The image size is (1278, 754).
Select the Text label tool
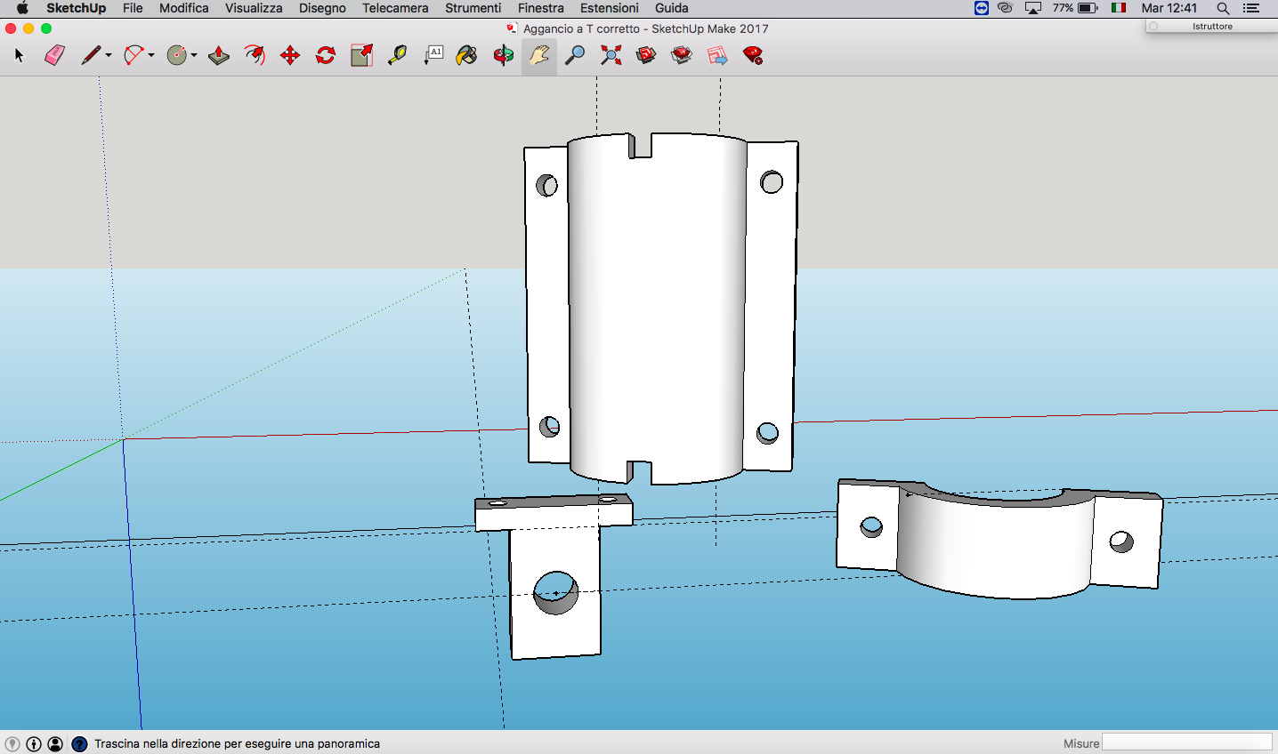pos(433,55)
